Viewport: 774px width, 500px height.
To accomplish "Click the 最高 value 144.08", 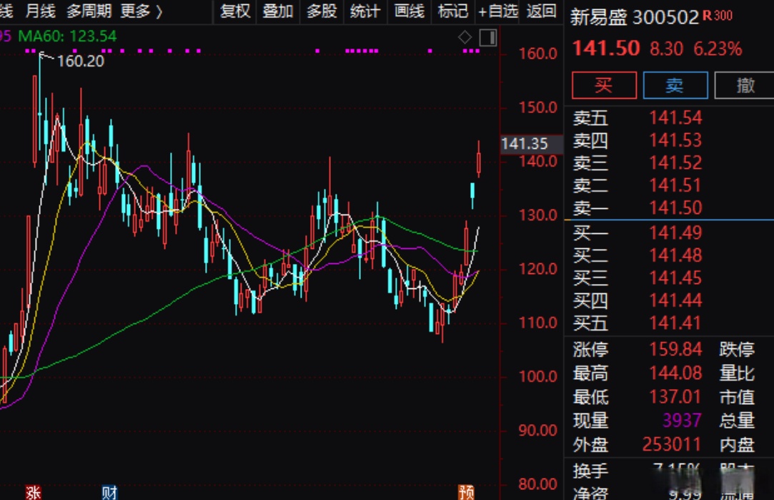I will tap(675, 373).
